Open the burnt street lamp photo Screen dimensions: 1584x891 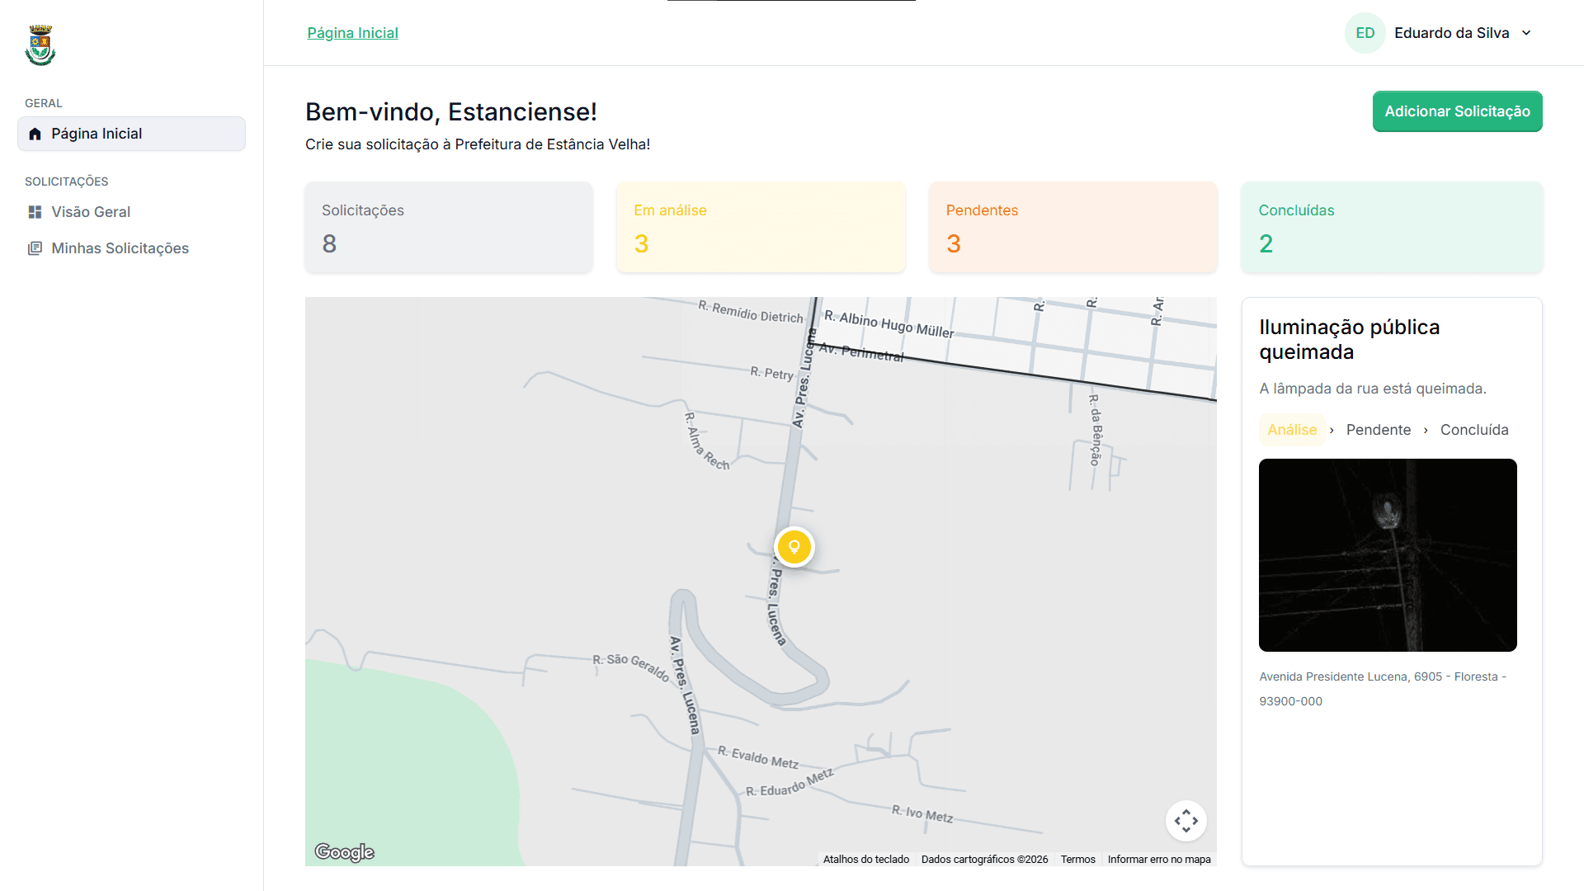tap(1388, 555)
